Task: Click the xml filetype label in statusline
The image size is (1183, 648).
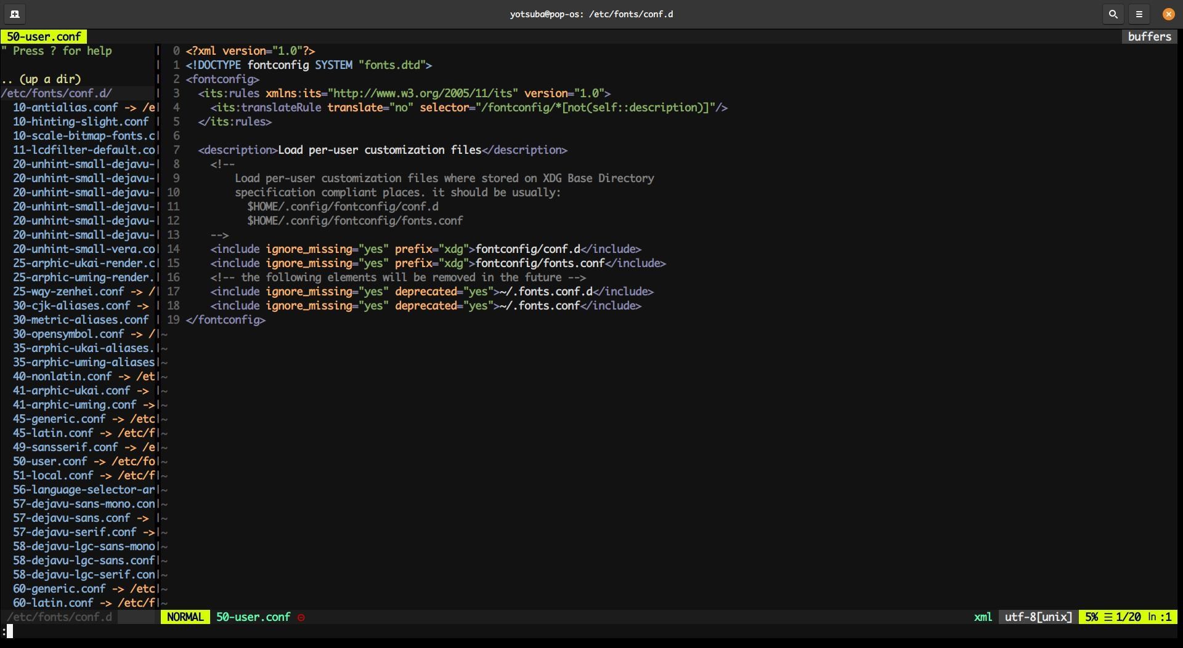Action: click(x=983, y=617)
